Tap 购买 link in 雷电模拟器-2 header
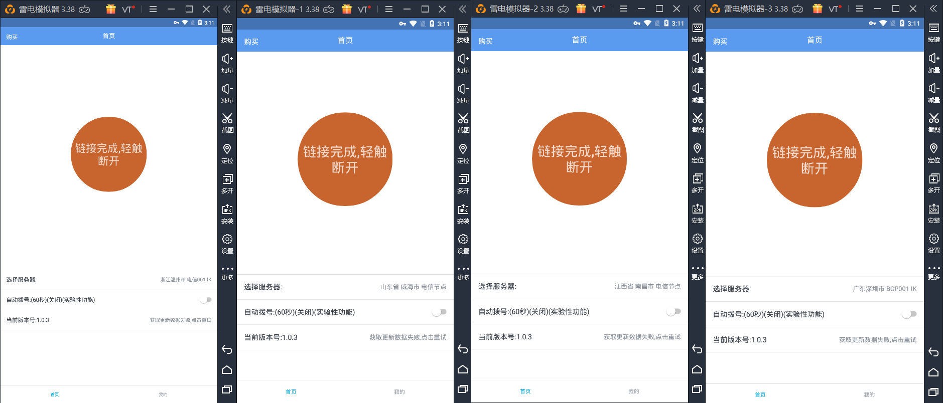The image size is (943, 403). [485, 41]
